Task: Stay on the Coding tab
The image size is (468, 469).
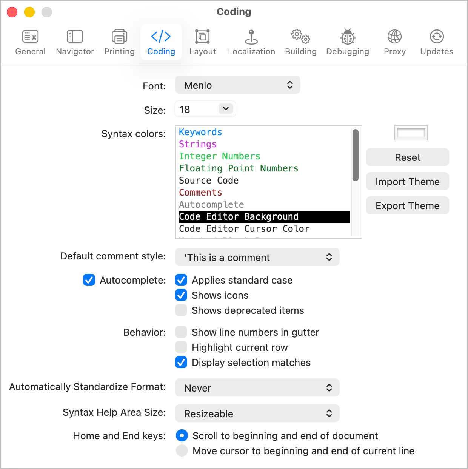Action: (161, 42)
